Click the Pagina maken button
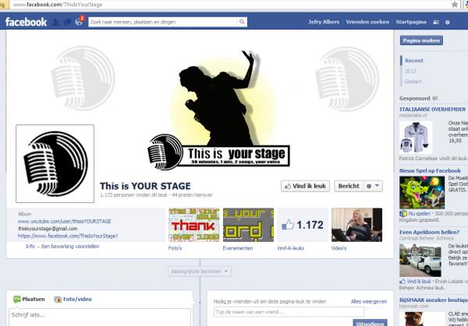This screenshot has height=326, width=468. tap(421, 40)
